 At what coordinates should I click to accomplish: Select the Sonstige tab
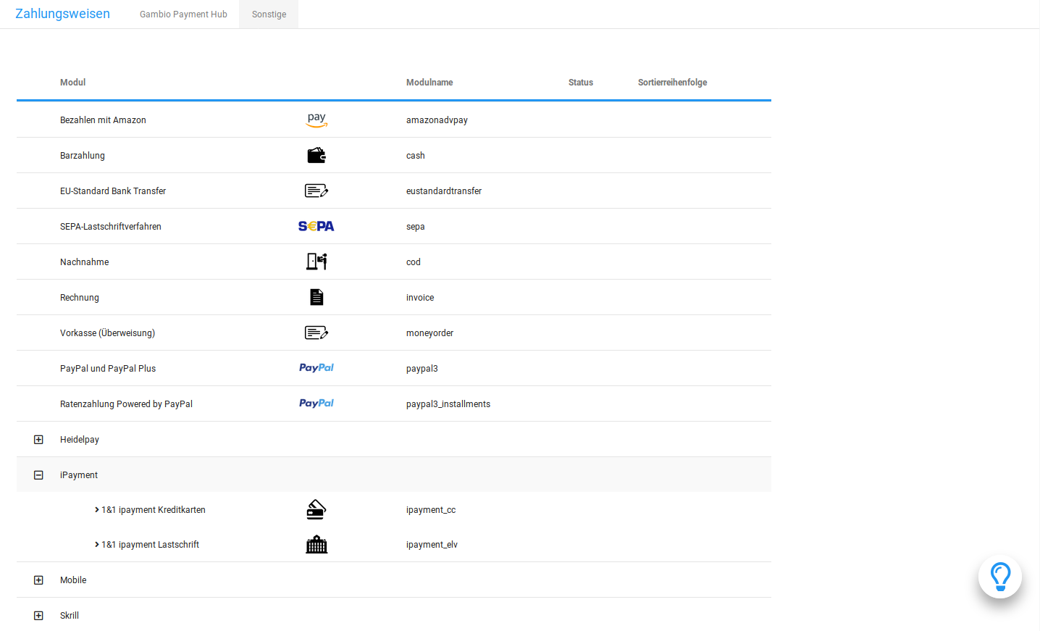pyautogui.click(x=269, y=14)
